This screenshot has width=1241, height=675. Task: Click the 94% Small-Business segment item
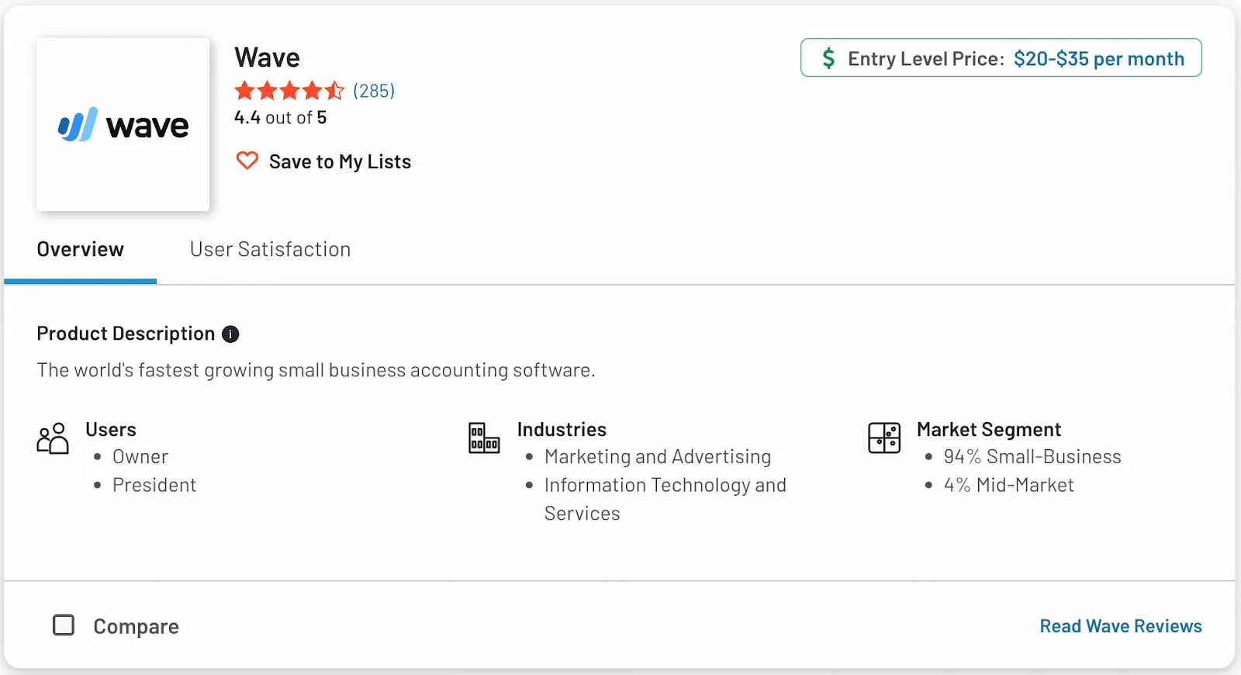click(1032, 457)
